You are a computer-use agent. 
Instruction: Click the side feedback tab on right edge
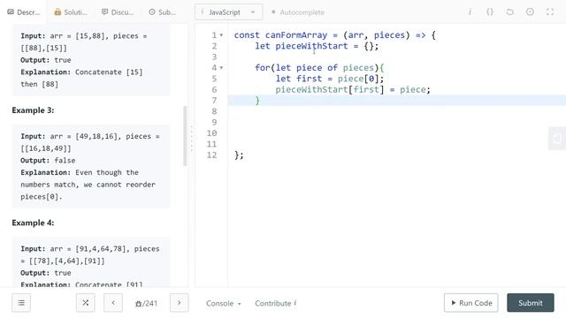557,139
